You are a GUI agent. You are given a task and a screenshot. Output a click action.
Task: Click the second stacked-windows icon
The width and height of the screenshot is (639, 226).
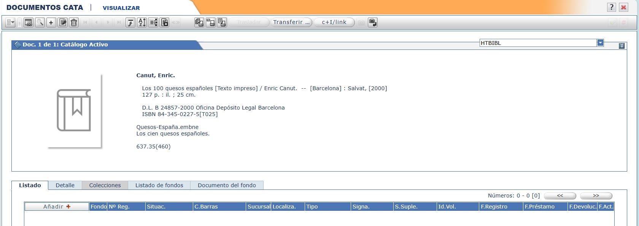click(x=210, y=22)
